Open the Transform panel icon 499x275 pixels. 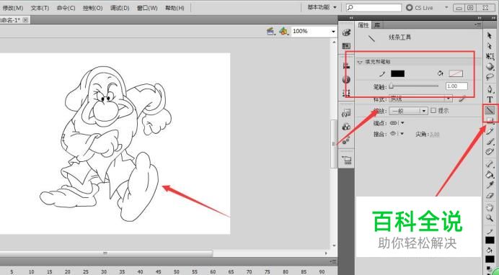pyautogui.click(x=346, y=93)
